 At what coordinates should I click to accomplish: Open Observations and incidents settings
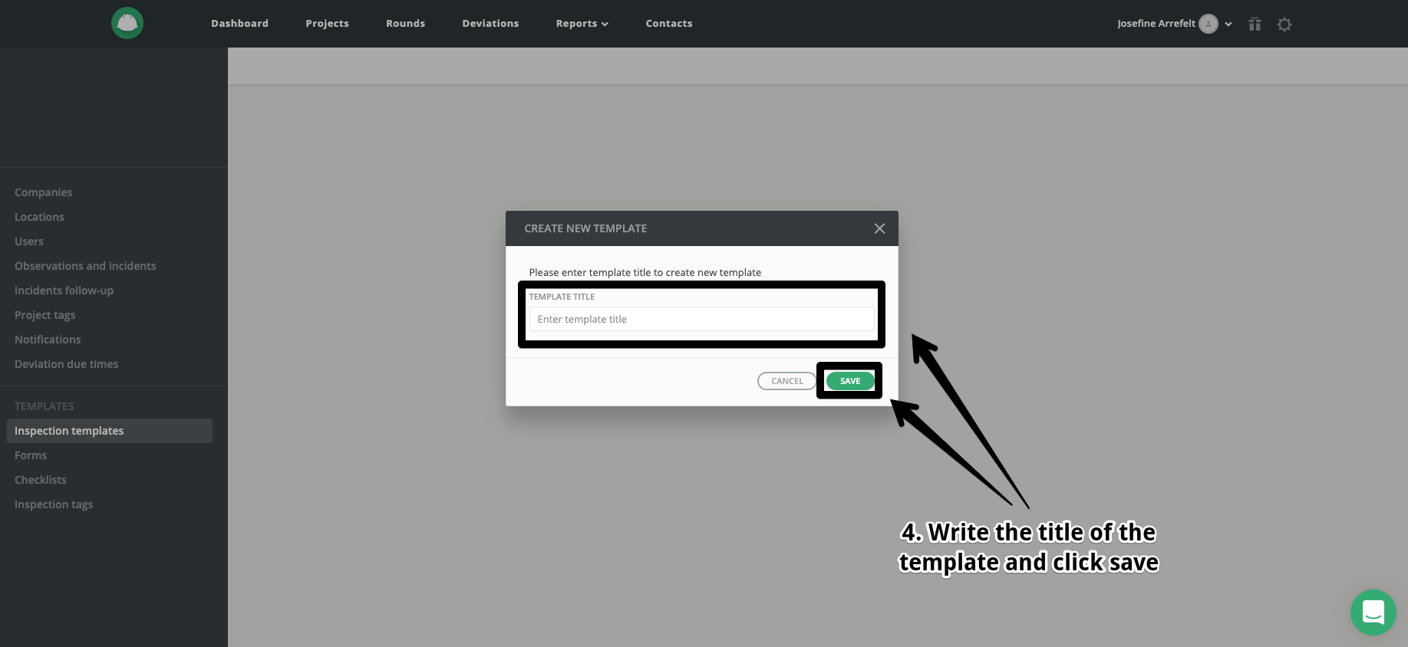tap(85, 266)
